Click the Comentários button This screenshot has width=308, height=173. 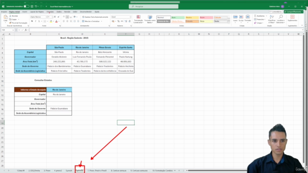tap(276, 12)
